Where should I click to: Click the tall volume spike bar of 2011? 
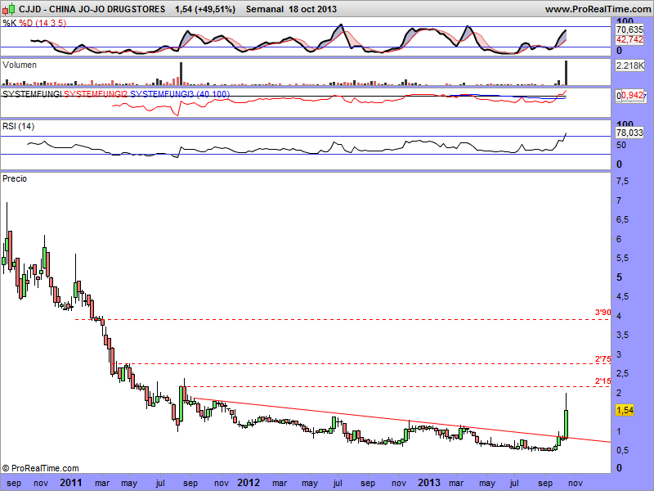pos(181,74)
